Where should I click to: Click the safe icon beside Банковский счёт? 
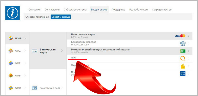(34, 88)
